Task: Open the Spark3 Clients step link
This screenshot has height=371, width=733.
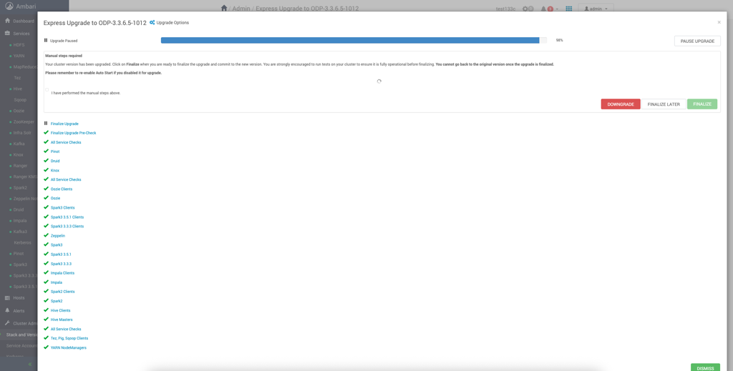Action: click(x=63, y=208)
